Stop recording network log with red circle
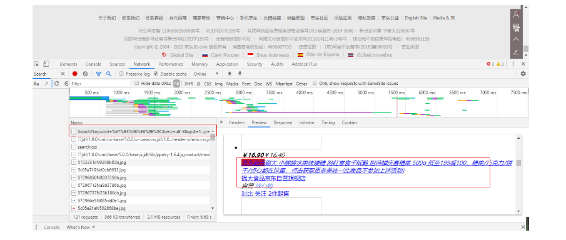Screen dimensions: 566x240 [x=74, y=74]
